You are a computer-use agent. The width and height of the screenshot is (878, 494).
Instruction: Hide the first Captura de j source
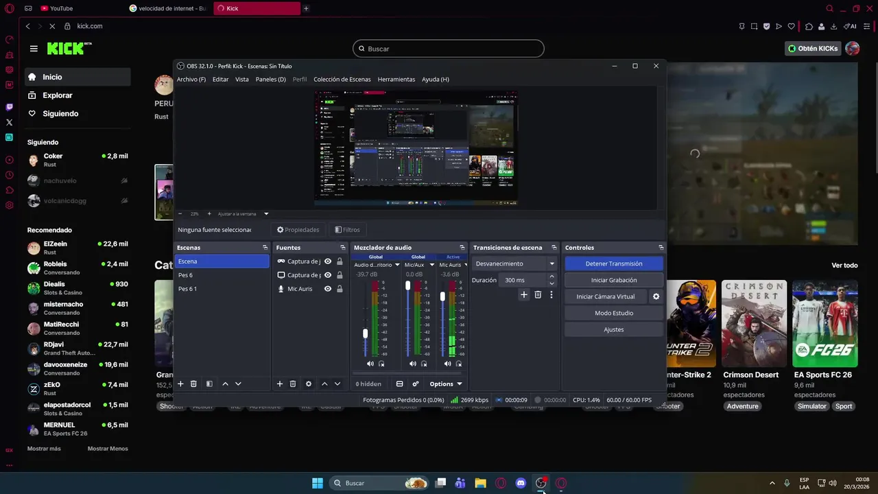(x=328, y=261)
